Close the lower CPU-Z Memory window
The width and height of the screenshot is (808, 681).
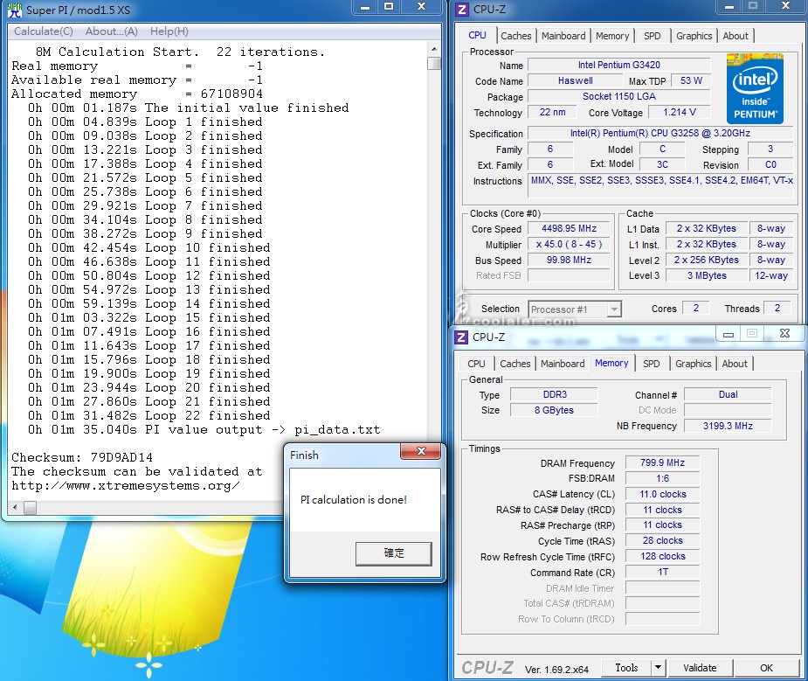(x=784, y=334)
